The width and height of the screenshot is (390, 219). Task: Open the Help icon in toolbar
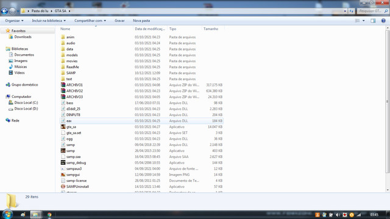click(383, 21)
